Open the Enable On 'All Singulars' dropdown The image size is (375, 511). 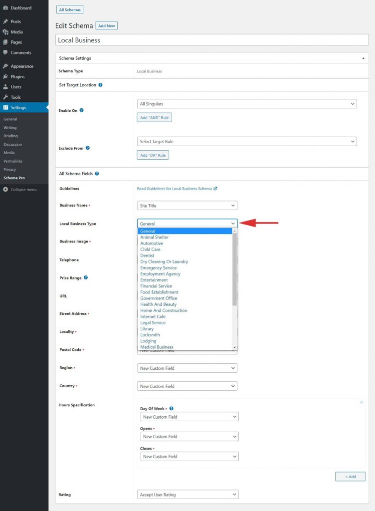coord(247,104)
